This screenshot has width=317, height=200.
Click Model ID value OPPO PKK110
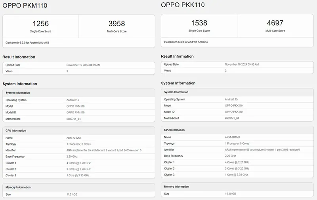pyautogui.click(x=234, y=112)
